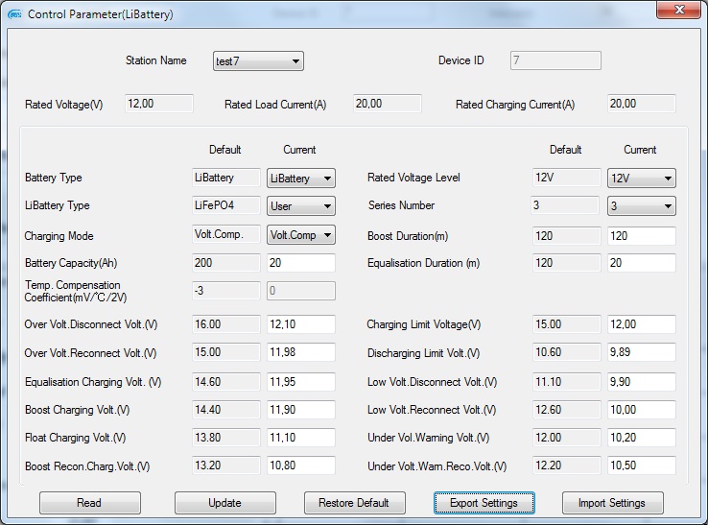Click current Float Charging Volt. field
This screenshot has height=525, width=708.
[x=300, y=438]
